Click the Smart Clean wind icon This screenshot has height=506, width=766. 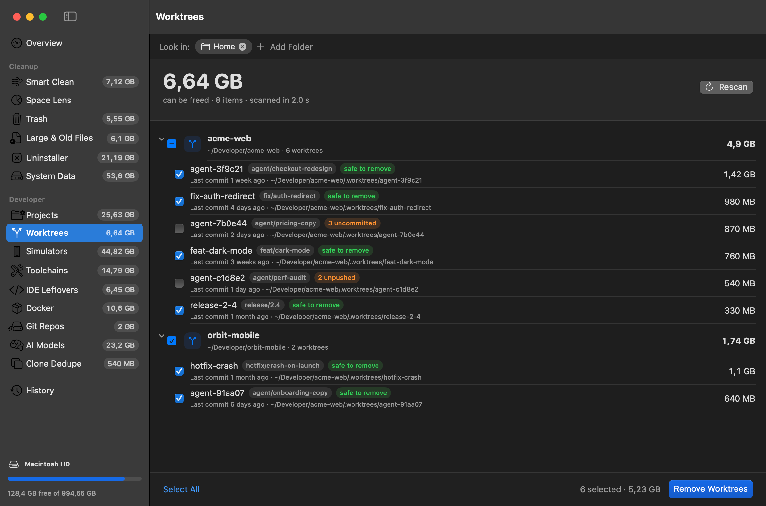[x=17, y=82]
